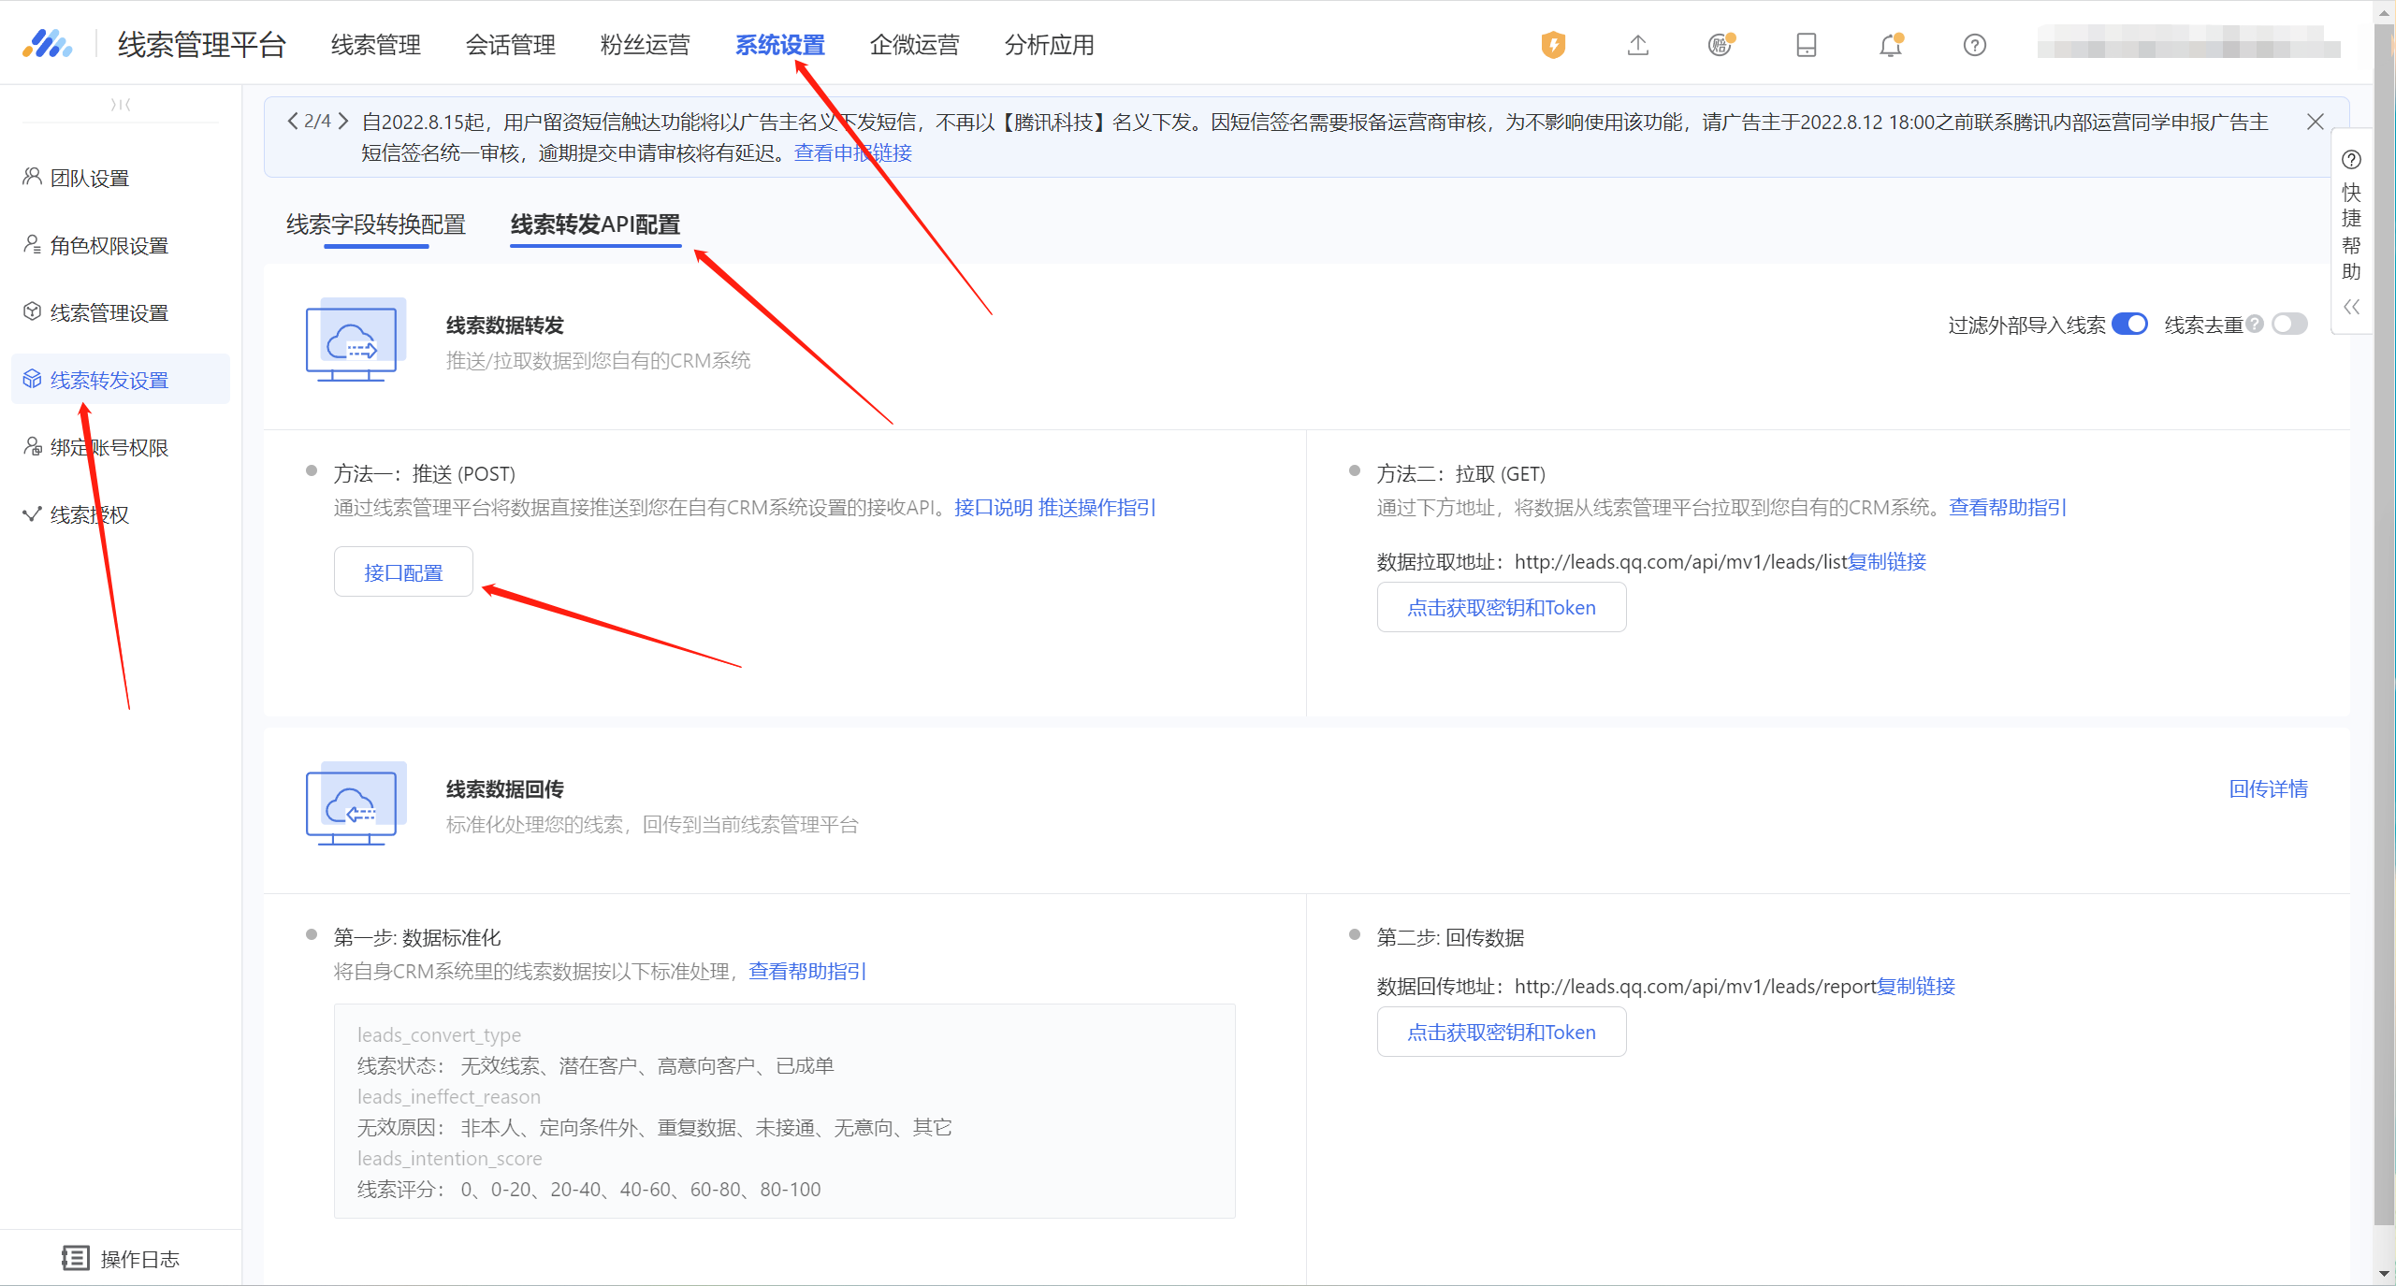2396x1286 pixels.
Task: Open the notification bell icon
Action: (1890, 44)
